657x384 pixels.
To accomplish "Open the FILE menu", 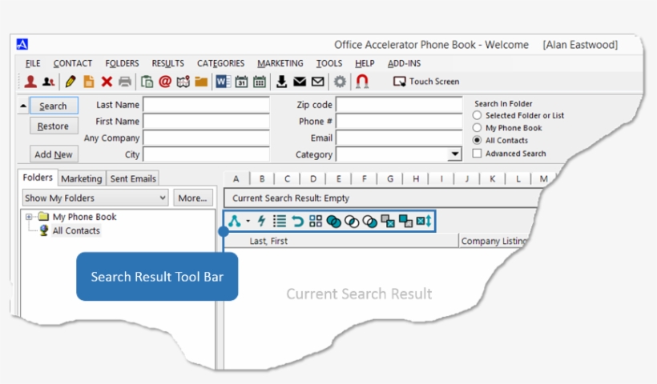I will 33,63.
